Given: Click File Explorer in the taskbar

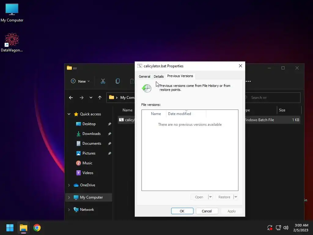Looking at the screenshot, I should point(23,228).
